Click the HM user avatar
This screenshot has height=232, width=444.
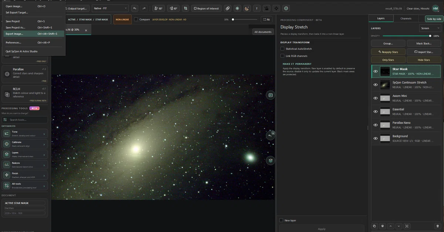tap(435, 8)
